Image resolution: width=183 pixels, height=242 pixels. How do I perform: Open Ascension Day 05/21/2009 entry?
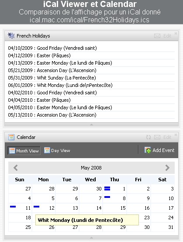pyautogui.click(x=52, y=70)
